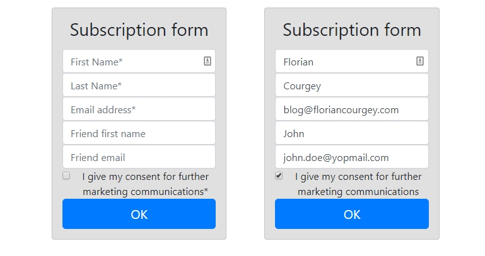The height and width of the screenshot is (256, 485).
Task: Click the empty Friend first name field
Action: point(139,133)
